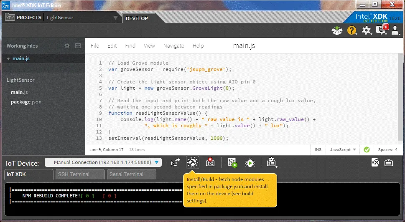
Task: Switch to the SSH Terminal tab
Action: (x=79, y=174)
